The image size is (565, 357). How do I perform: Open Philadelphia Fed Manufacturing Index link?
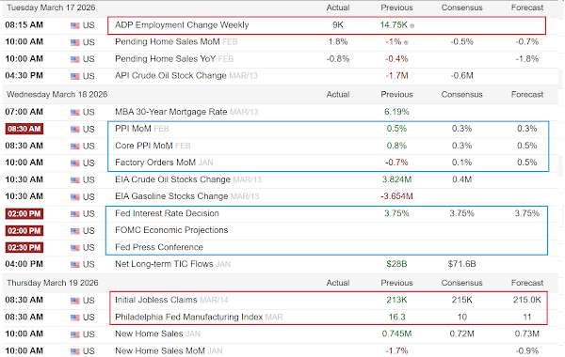(189, 318)
